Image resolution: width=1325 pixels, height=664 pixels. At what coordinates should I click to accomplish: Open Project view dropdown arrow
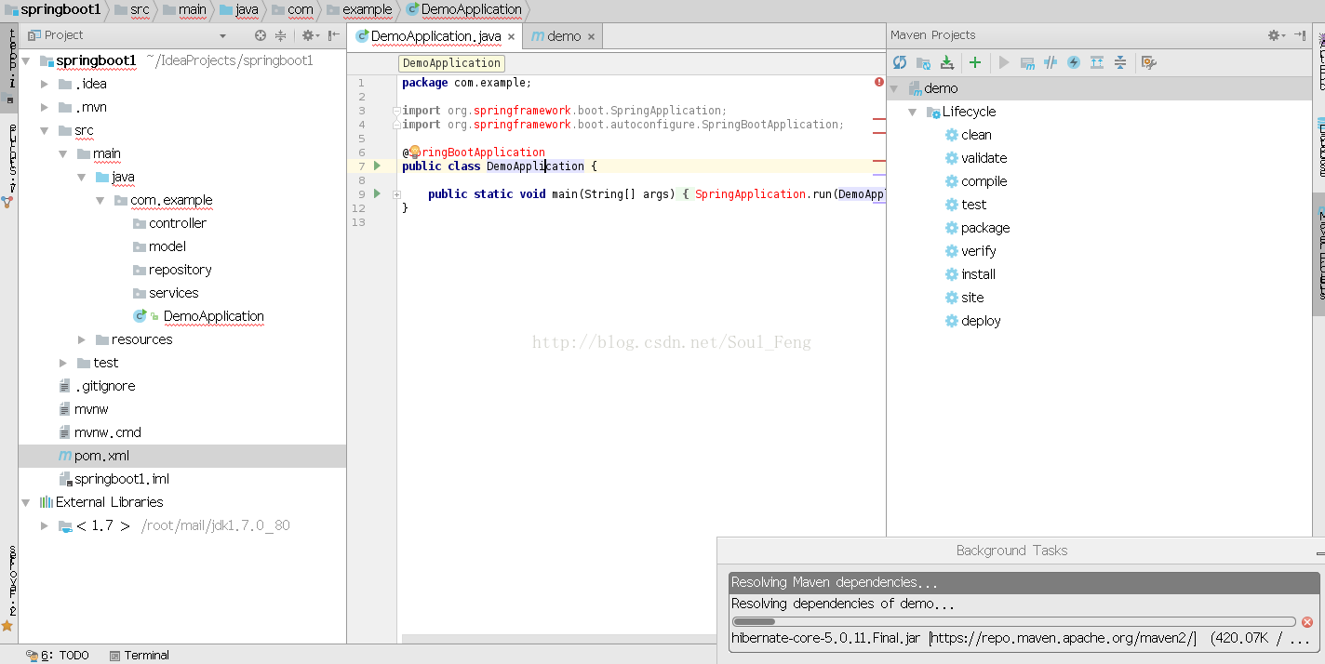pos(222,36)
